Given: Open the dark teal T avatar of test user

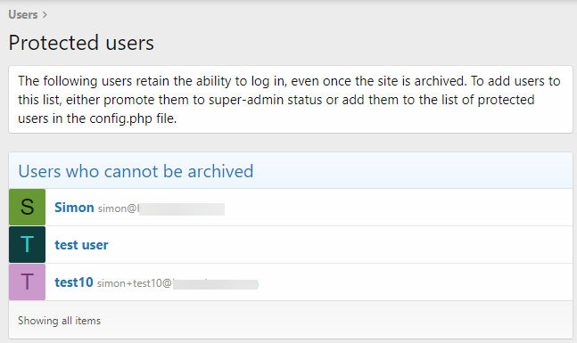Looking at the screenshot, I should 28,244.
